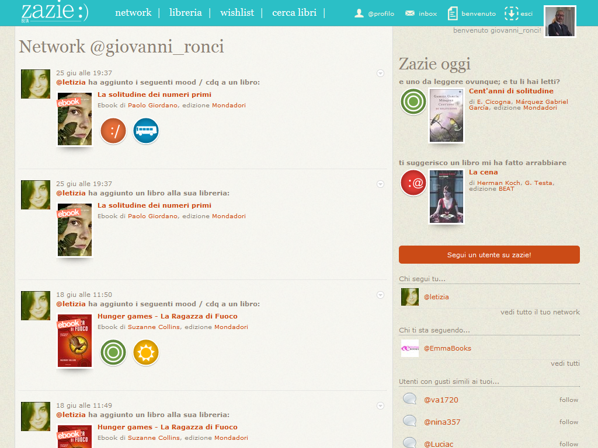Open the @profilo person icon
Screen dimensions: 598x448
click(x=359, y=13)
